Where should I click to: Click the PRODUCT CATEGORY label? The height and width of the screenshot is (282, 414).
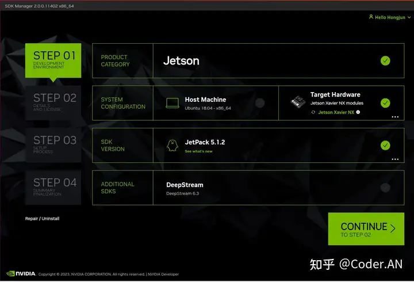click(x=115, y=61)
